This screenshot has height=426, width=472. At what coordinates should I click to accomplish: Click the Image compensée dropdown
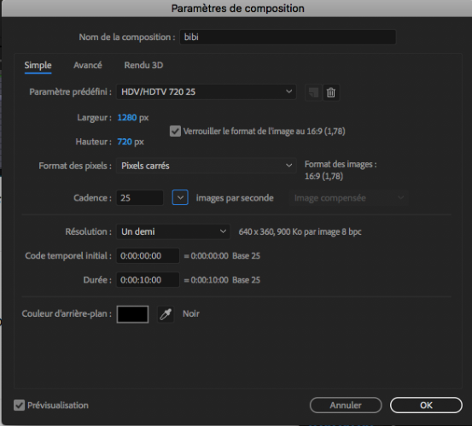point(348,198)
